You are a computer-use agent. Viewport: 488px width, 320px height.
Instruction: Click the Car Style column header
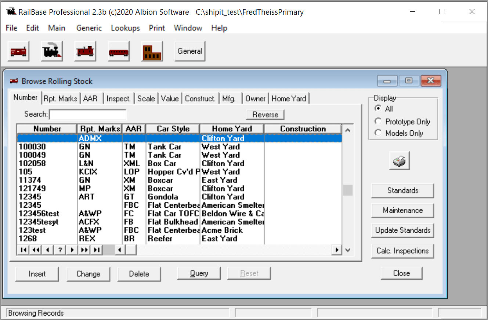click(x=173, y=129)
